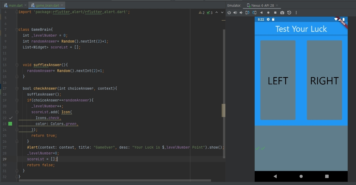Open the emulator snapshots clock icon
The height and width of the screenshot is (185, 356).
tap(289, 13)
